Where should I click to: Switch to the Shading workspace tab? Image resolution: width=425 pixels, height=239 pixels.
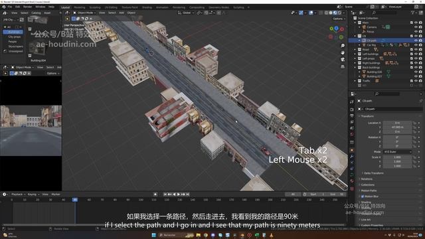(147, 7)
